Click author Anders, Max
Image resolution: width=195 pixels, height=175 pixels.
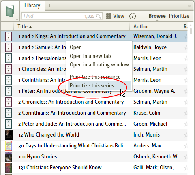pyautogui.click(x=147, y=146)
